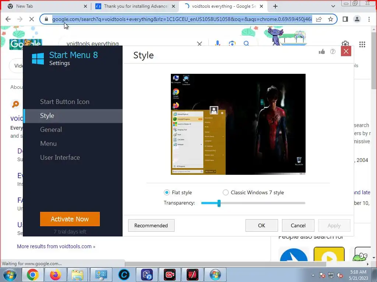Click the style preview screenshot image

[238, 124]
